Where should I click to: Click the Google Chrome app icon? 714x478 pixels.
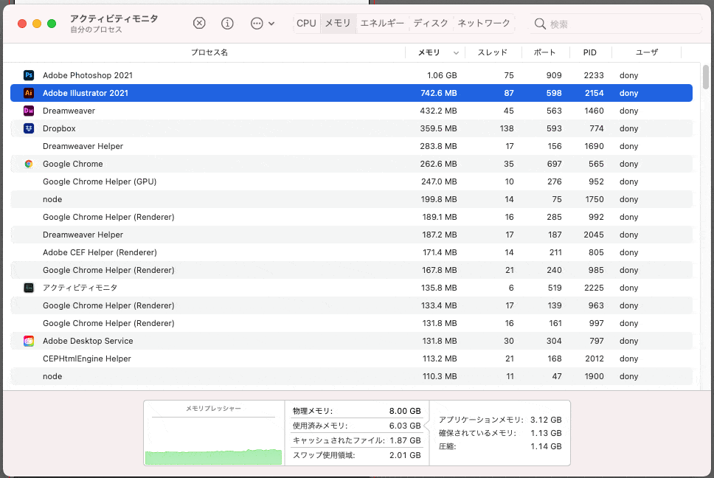tap(29, 164)
